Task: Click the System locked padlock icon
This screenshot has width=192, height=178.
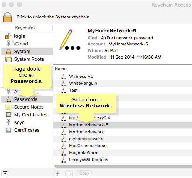Action: (x=8, y=51)
